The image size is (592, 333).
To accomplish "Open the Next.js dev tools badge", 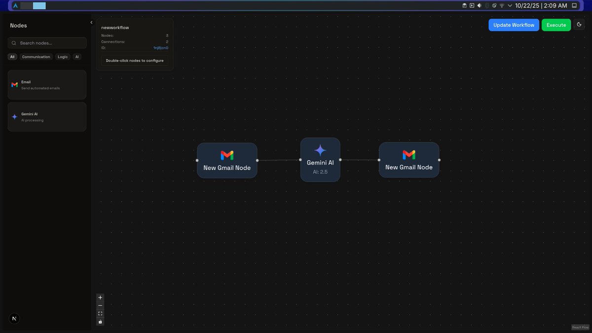I will (14, 319).
